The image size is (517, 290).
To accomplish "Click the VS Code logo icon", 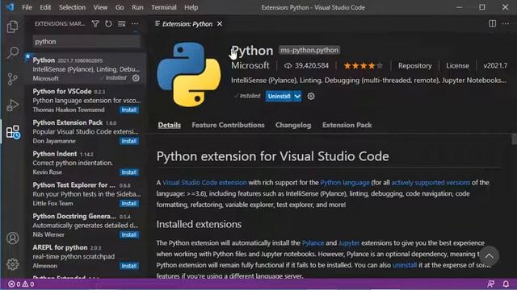I will (11, 7).
